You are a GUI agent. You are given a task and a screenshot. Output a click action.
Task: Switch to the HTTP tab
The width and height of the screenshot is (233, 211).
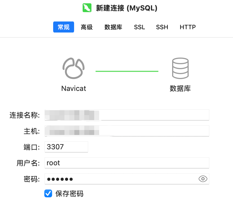188,27
